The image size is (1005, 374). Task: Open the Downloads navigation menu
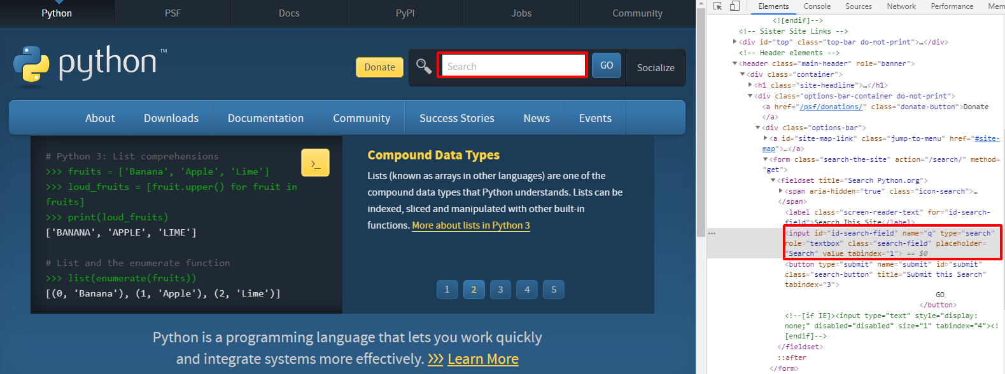pyautogui.click(x=171, y=118)
